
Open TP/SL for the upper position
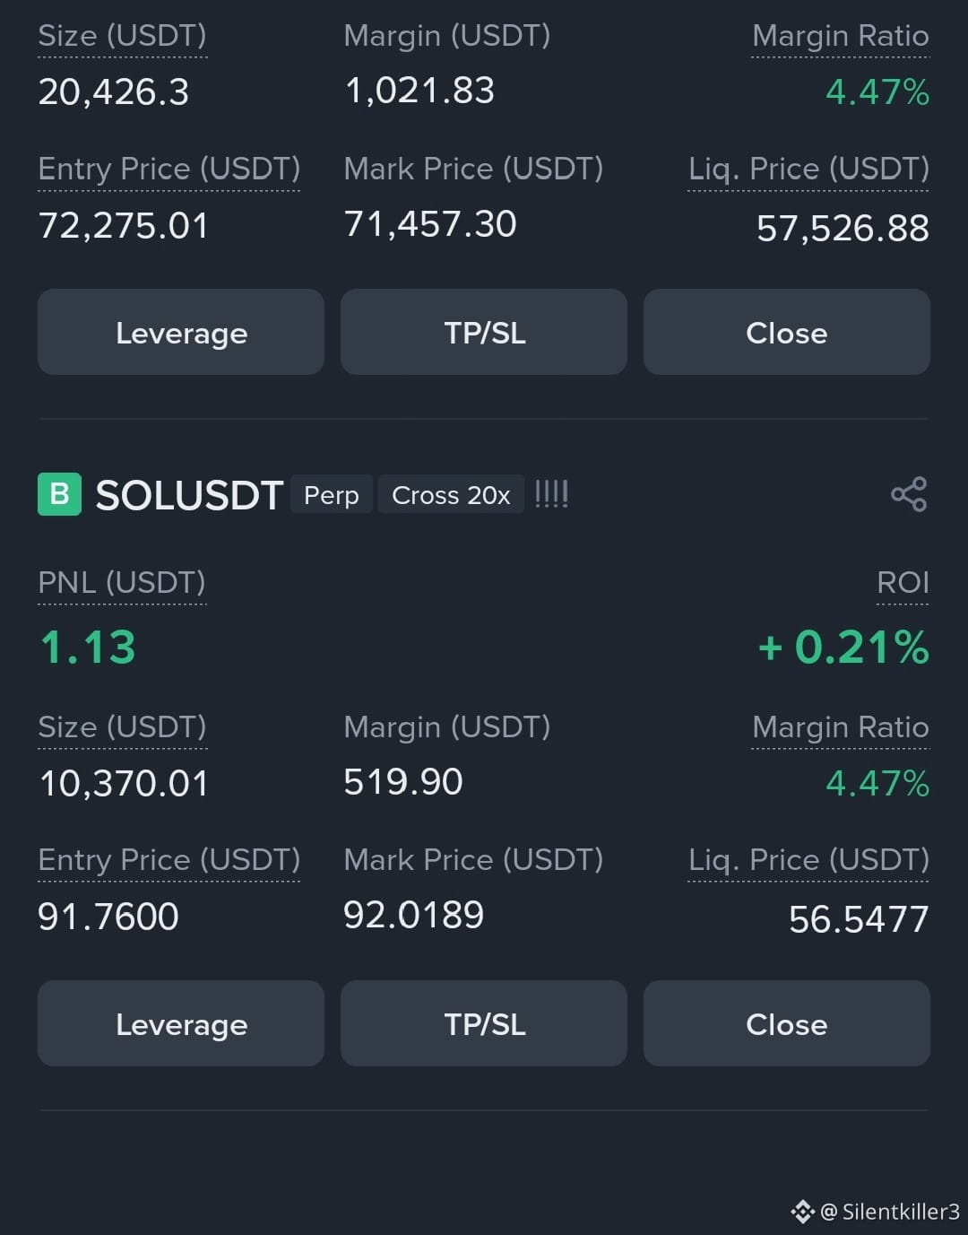point(484,332)
